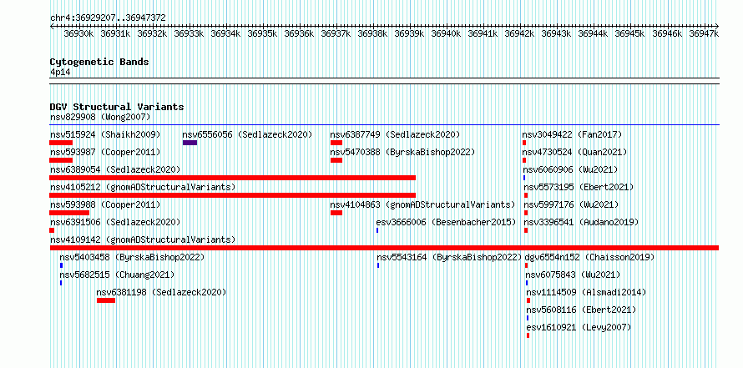
Task: Open nsv6391506 (Sedlazeck2020) variant
Action: coord(115,222)
